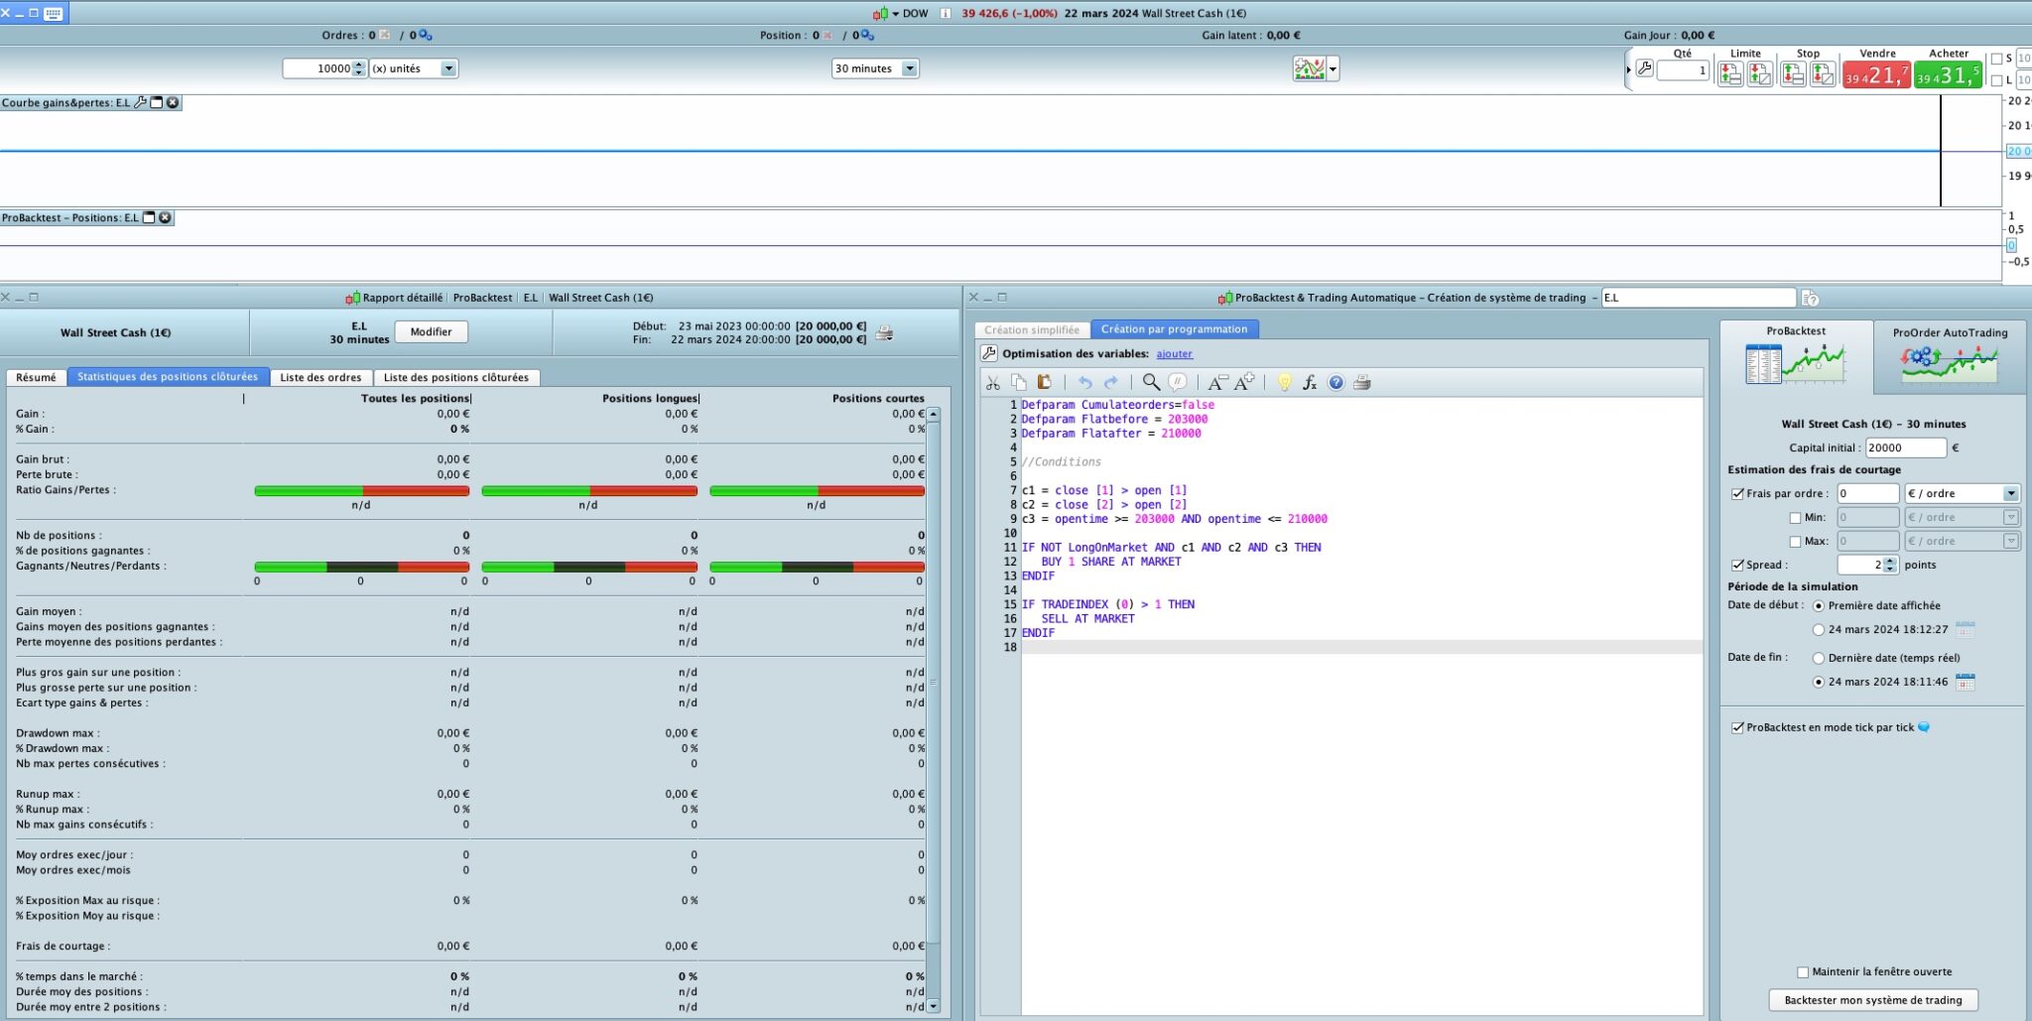The image size is (2032, 1021).
Task: Undo last edit in code editor toolbar
Action: point(1084,383)
